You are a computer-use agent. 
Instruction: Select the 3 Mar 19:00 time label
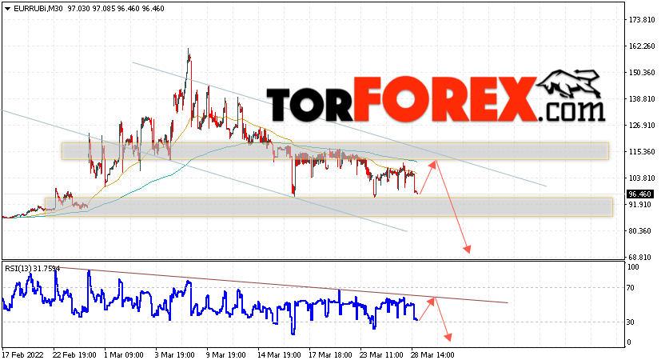point(175,354)
